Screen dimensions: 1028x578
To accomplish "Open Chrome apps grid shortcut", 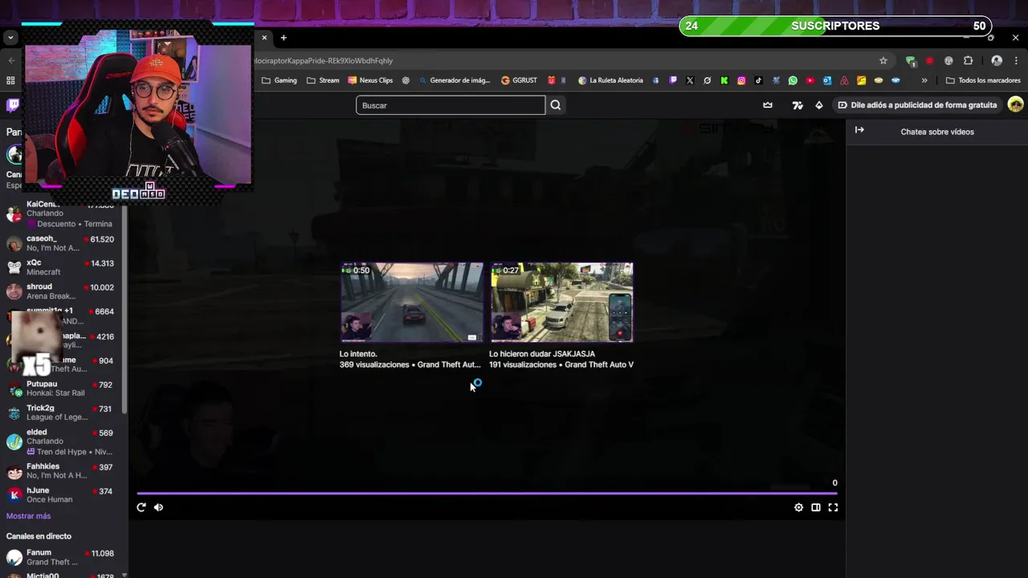I will 10,80.
